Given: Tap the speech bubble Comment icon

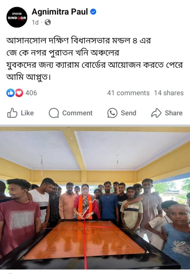Looking at the screenshot, I should click(54, 113).
